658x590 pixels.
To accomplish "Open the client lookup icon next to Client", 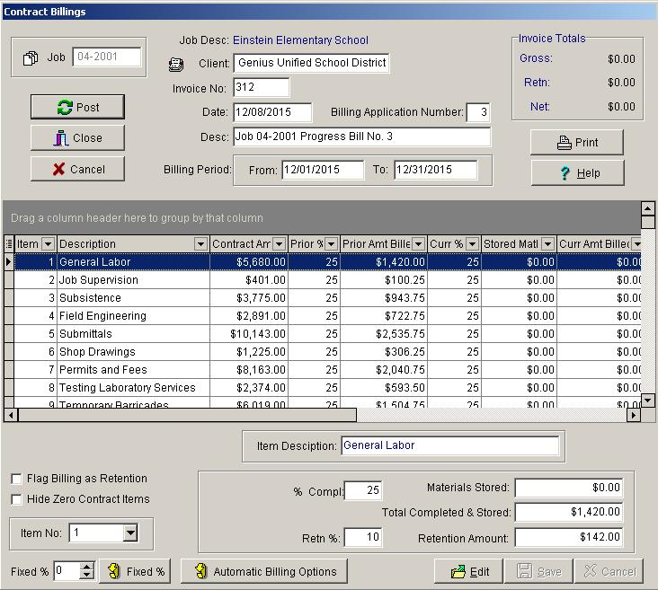I will [176, 64].
